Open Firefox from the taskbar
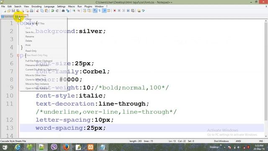The width and height of the screenshot is (268, 151). tap(66, 147)
